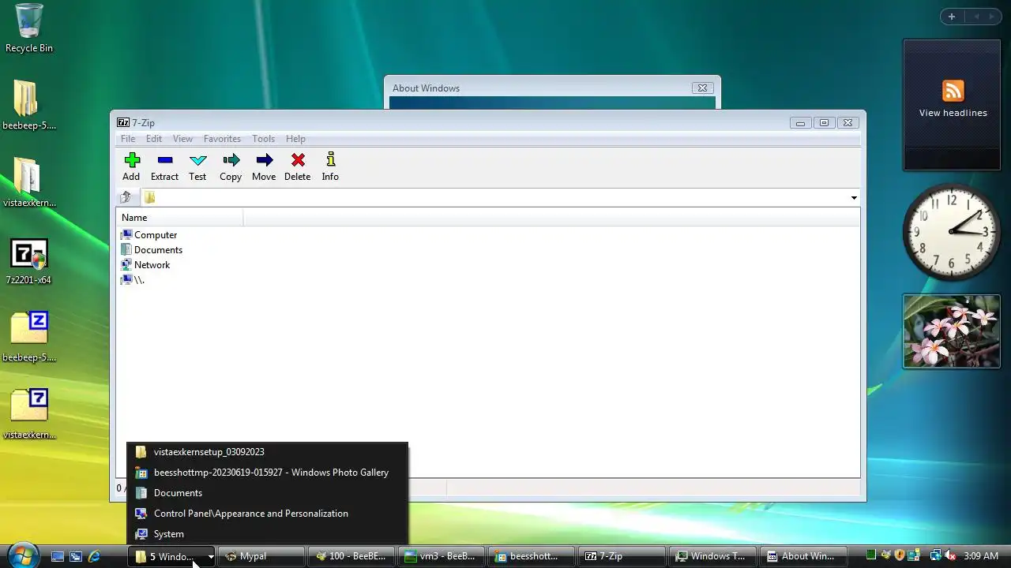
Task: Click the Mypal taskbar button
Action: (x=261, y=556)
